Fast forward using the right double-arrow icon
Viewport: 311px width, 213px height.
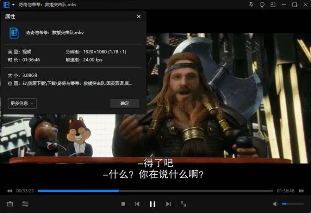click(x=302, y=191)
